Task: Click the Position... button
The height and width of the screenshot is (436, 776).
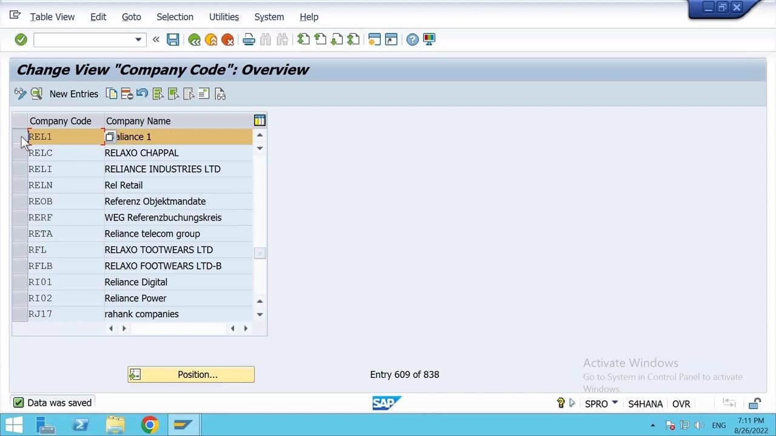Action: [x=191, y=375]
